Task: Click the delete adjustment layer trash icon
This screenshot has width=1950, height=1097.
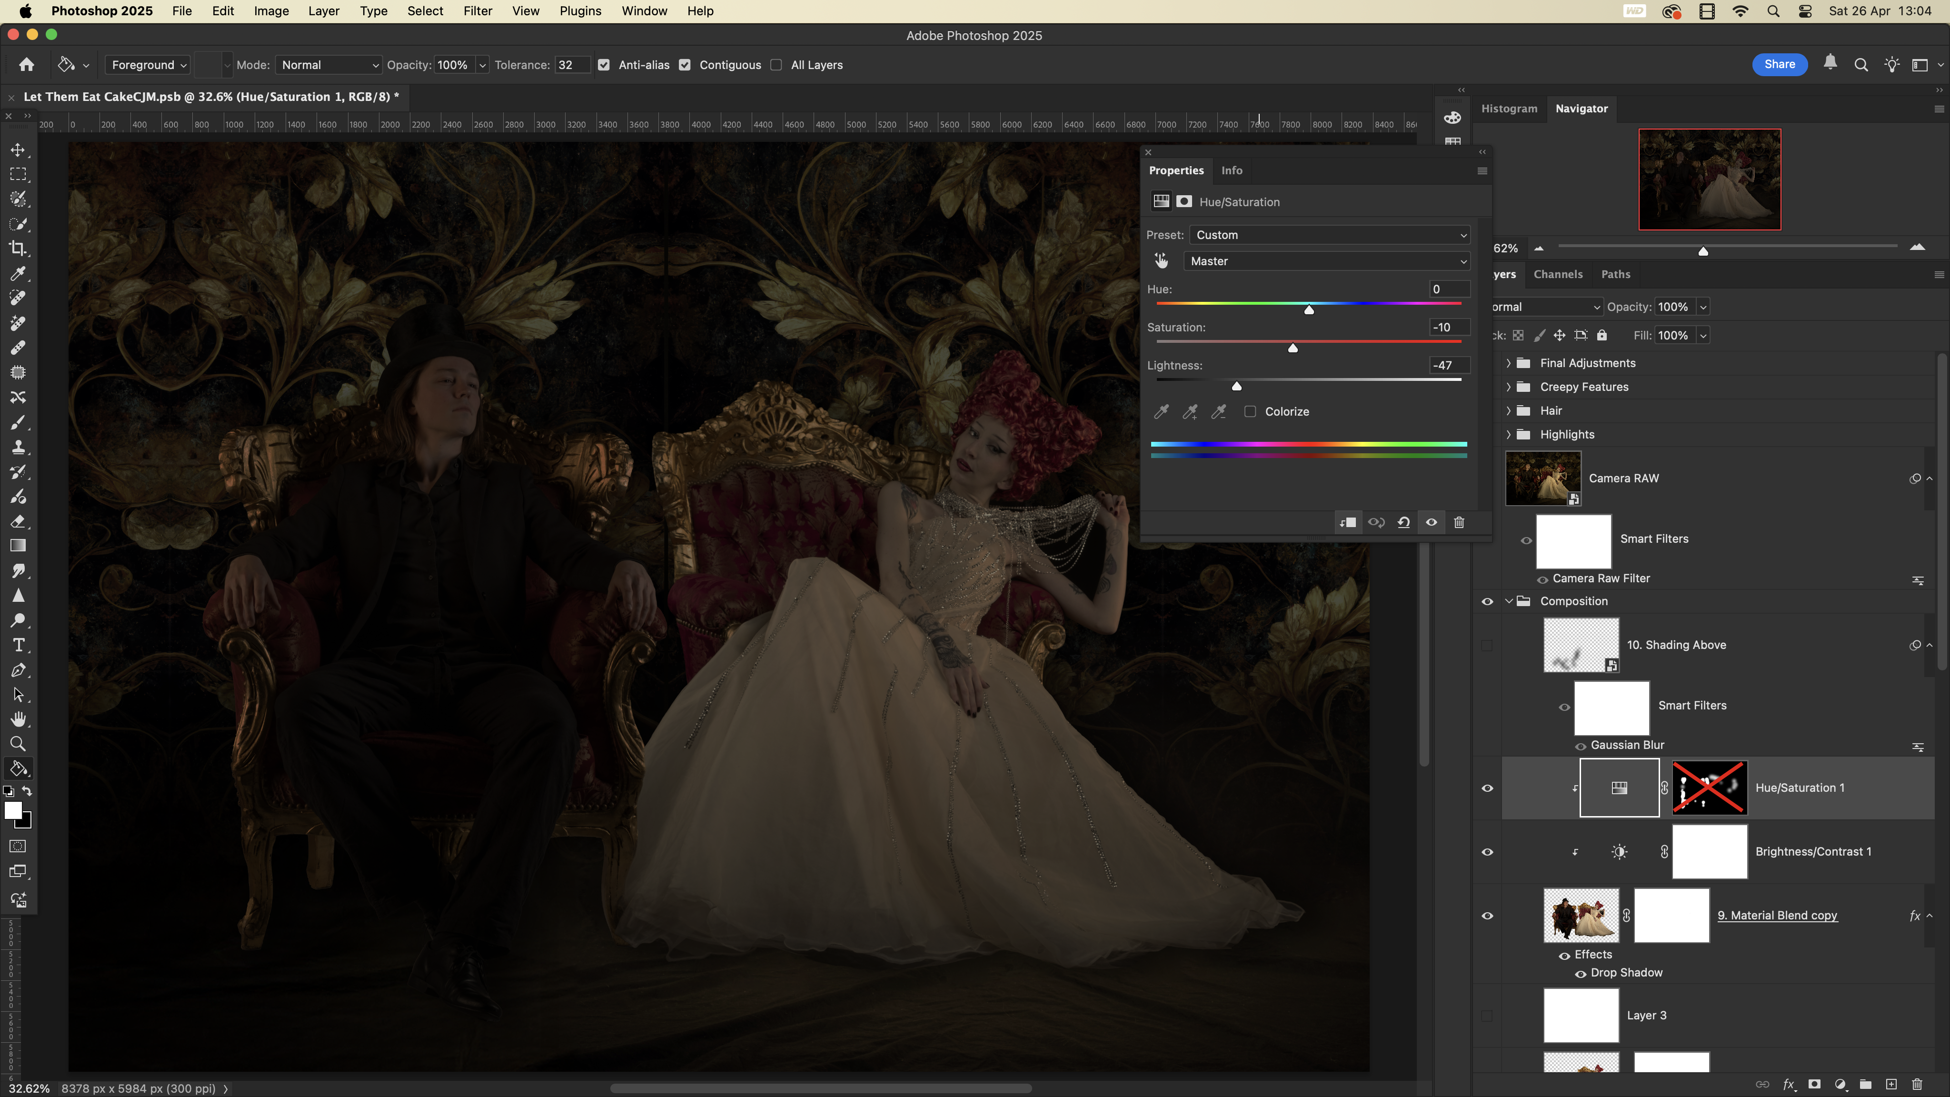Action: point(1459,522)
